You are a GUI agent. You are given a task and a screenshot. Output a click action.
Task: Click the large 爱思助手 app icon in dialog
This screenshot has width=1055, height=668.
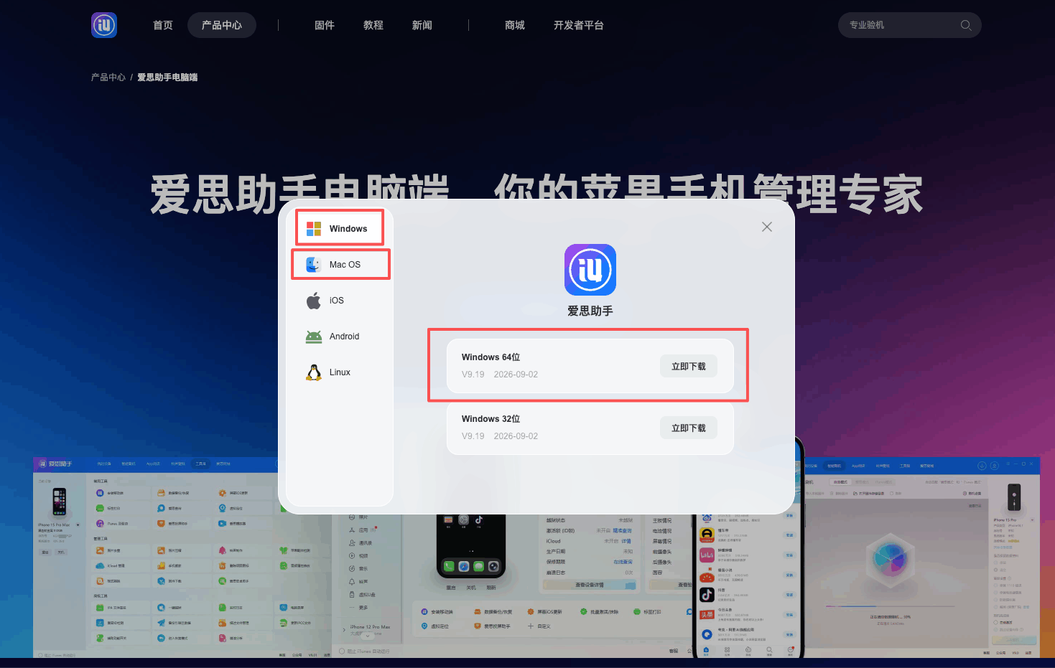pyautogui.click(x=590, y=270)
